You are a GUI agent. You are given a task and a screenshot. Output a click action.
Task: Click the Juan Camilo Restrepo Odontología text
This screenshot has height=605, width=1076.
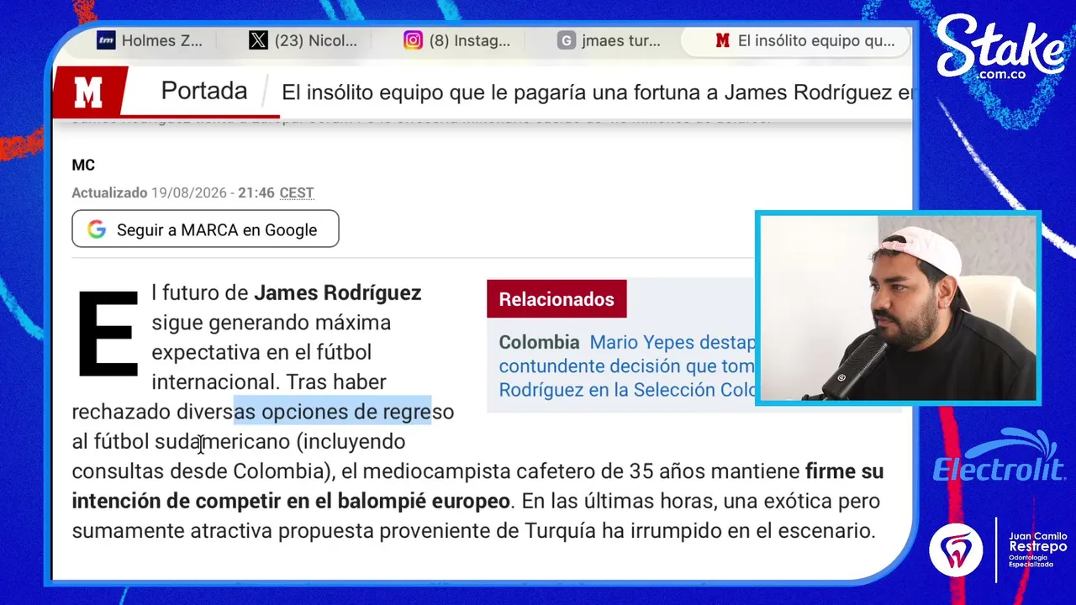click(1037, 550)
